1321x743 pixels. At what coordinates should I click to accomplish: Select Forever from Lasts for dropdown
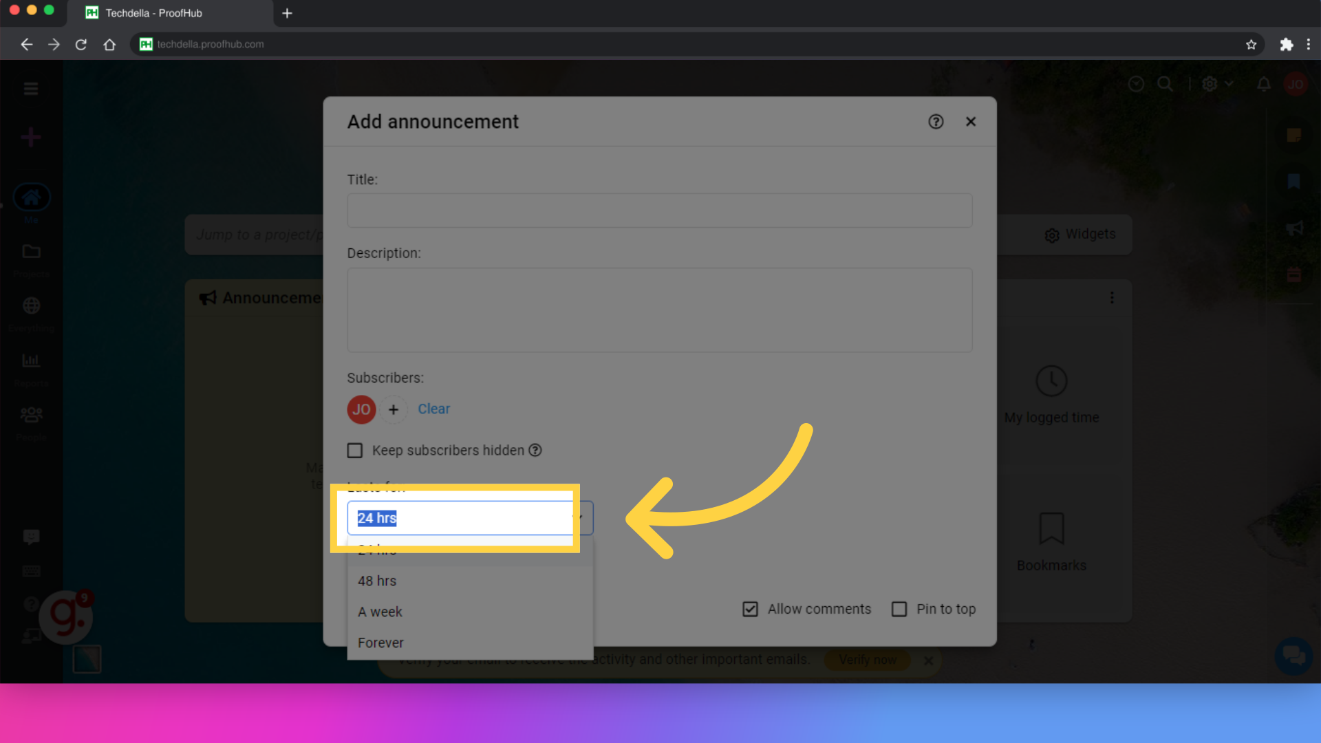tap(380, 643)
